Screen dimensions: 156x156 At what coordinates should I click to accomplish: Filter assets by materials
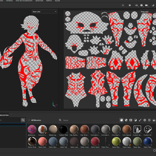pos(121,120)
